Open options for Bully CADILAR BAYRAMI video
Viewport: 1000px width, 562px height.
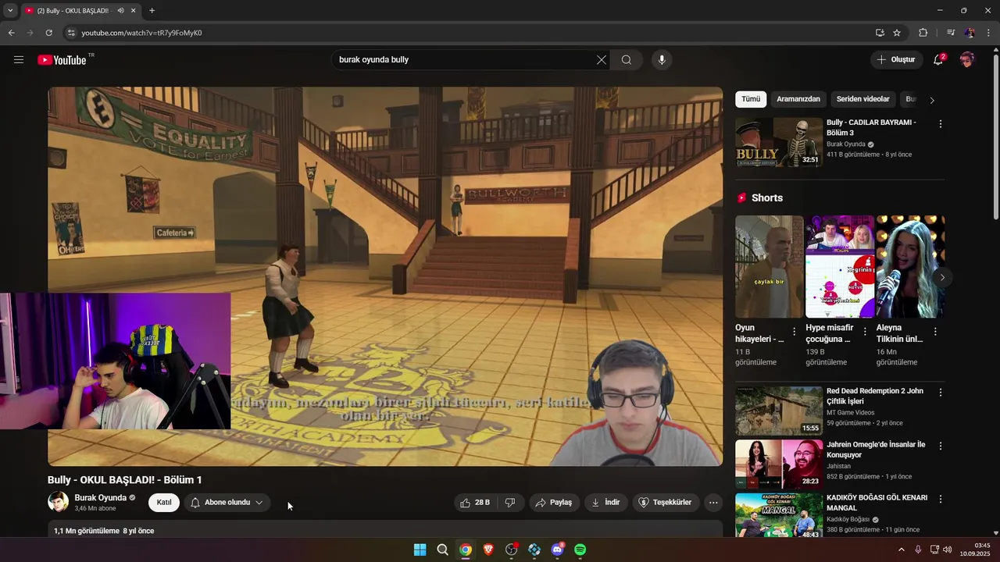point(941,124)
